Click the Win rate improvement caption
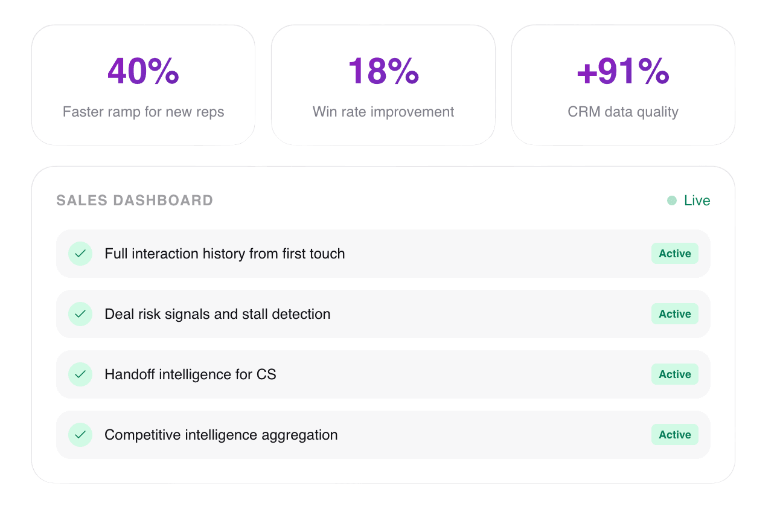 coord(383,112)
